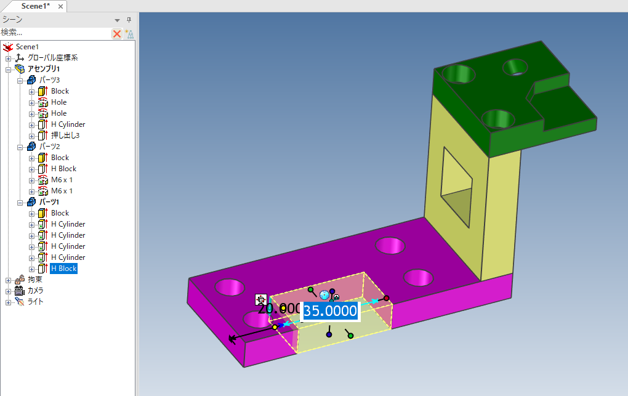The height and width of the screenshot is (396, 628).
Task: Collapse the パーツ2 tree node
Action: point(20,147)
